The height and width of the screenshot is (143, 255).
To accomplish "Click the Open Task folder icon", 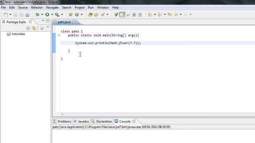I will pyautogui.click(x=96, y=15).
